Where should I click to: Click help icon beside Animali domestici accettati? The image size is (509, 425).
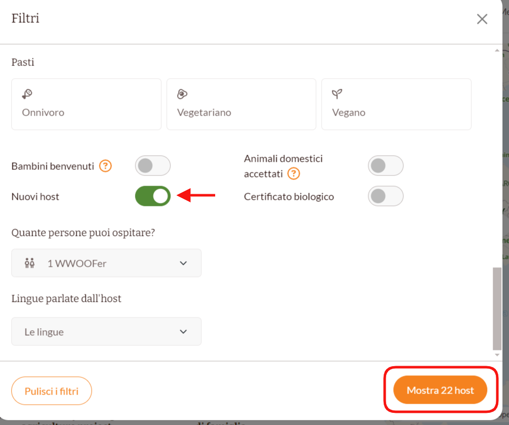click(293, 174)
